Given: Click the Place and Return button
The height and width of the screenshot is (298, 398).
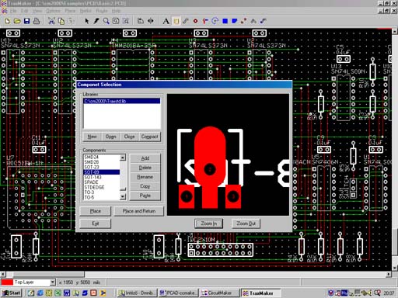Looking at the screenshot, I should click(x=139, y=211).
